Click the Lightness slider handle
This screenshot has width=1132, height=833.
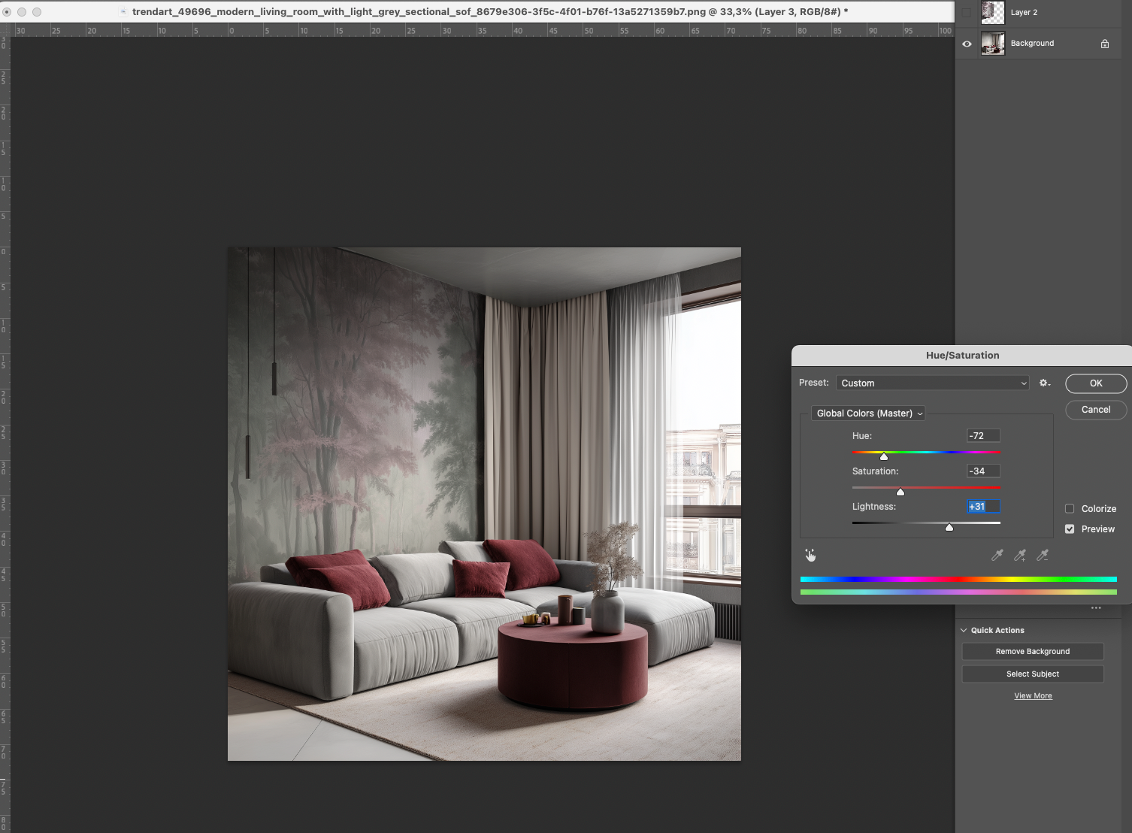949,527
